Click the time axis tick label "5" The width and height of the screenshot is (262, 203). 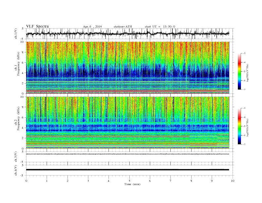[x=129, y=181]
